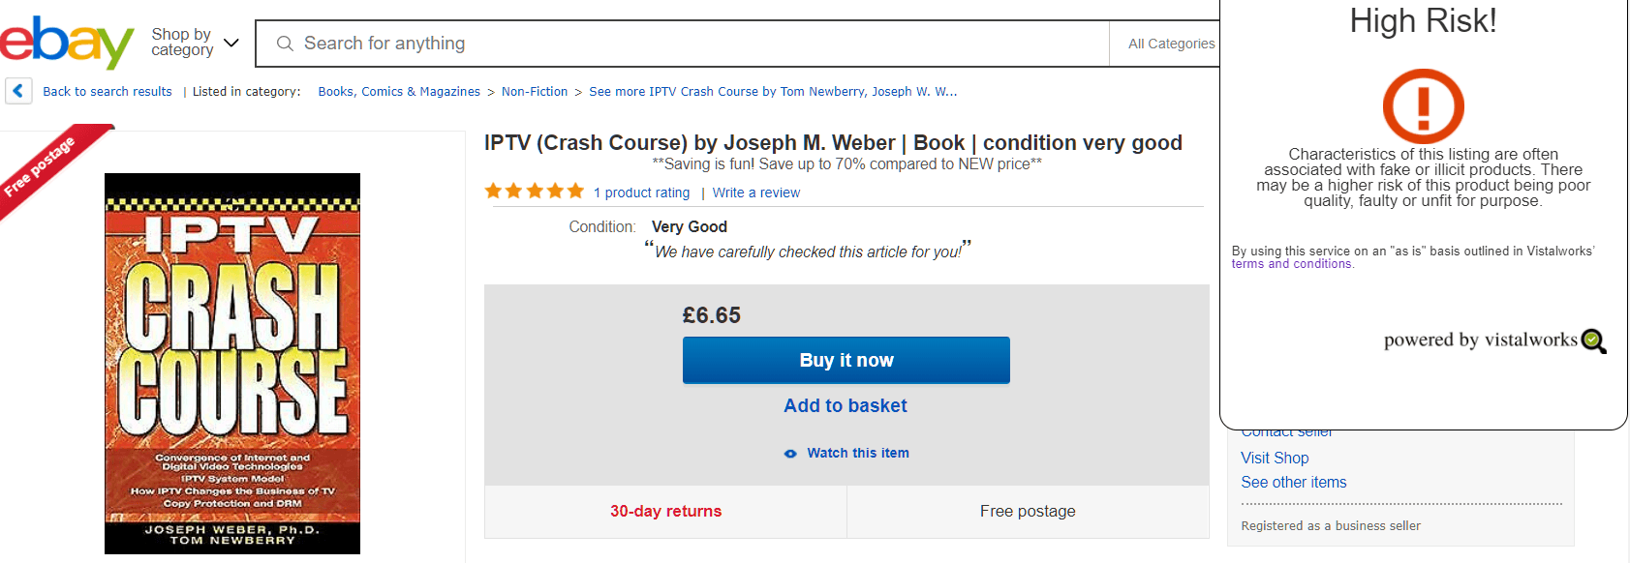Open Vistalworks terms and conditions link
The width and height of the screenshot is (1630, 563).
pyautogui.click(x=1292, y=264)
